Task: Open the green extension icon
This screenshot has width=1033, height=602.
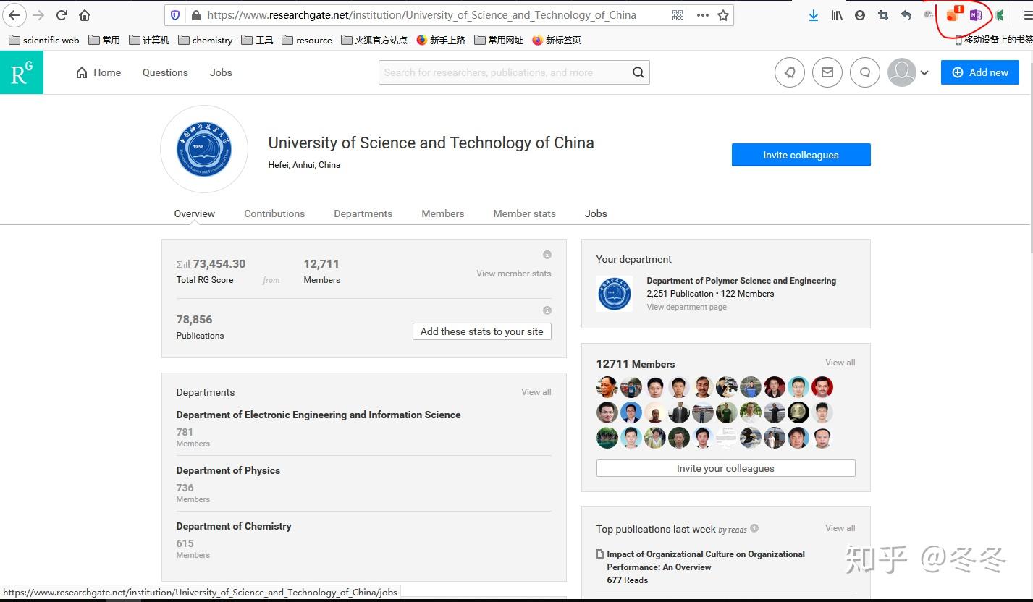Action: point(1000,15)
